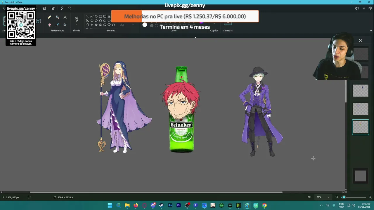
Task: Click the POR PTB2 language indicator
Action: (341, 205)
